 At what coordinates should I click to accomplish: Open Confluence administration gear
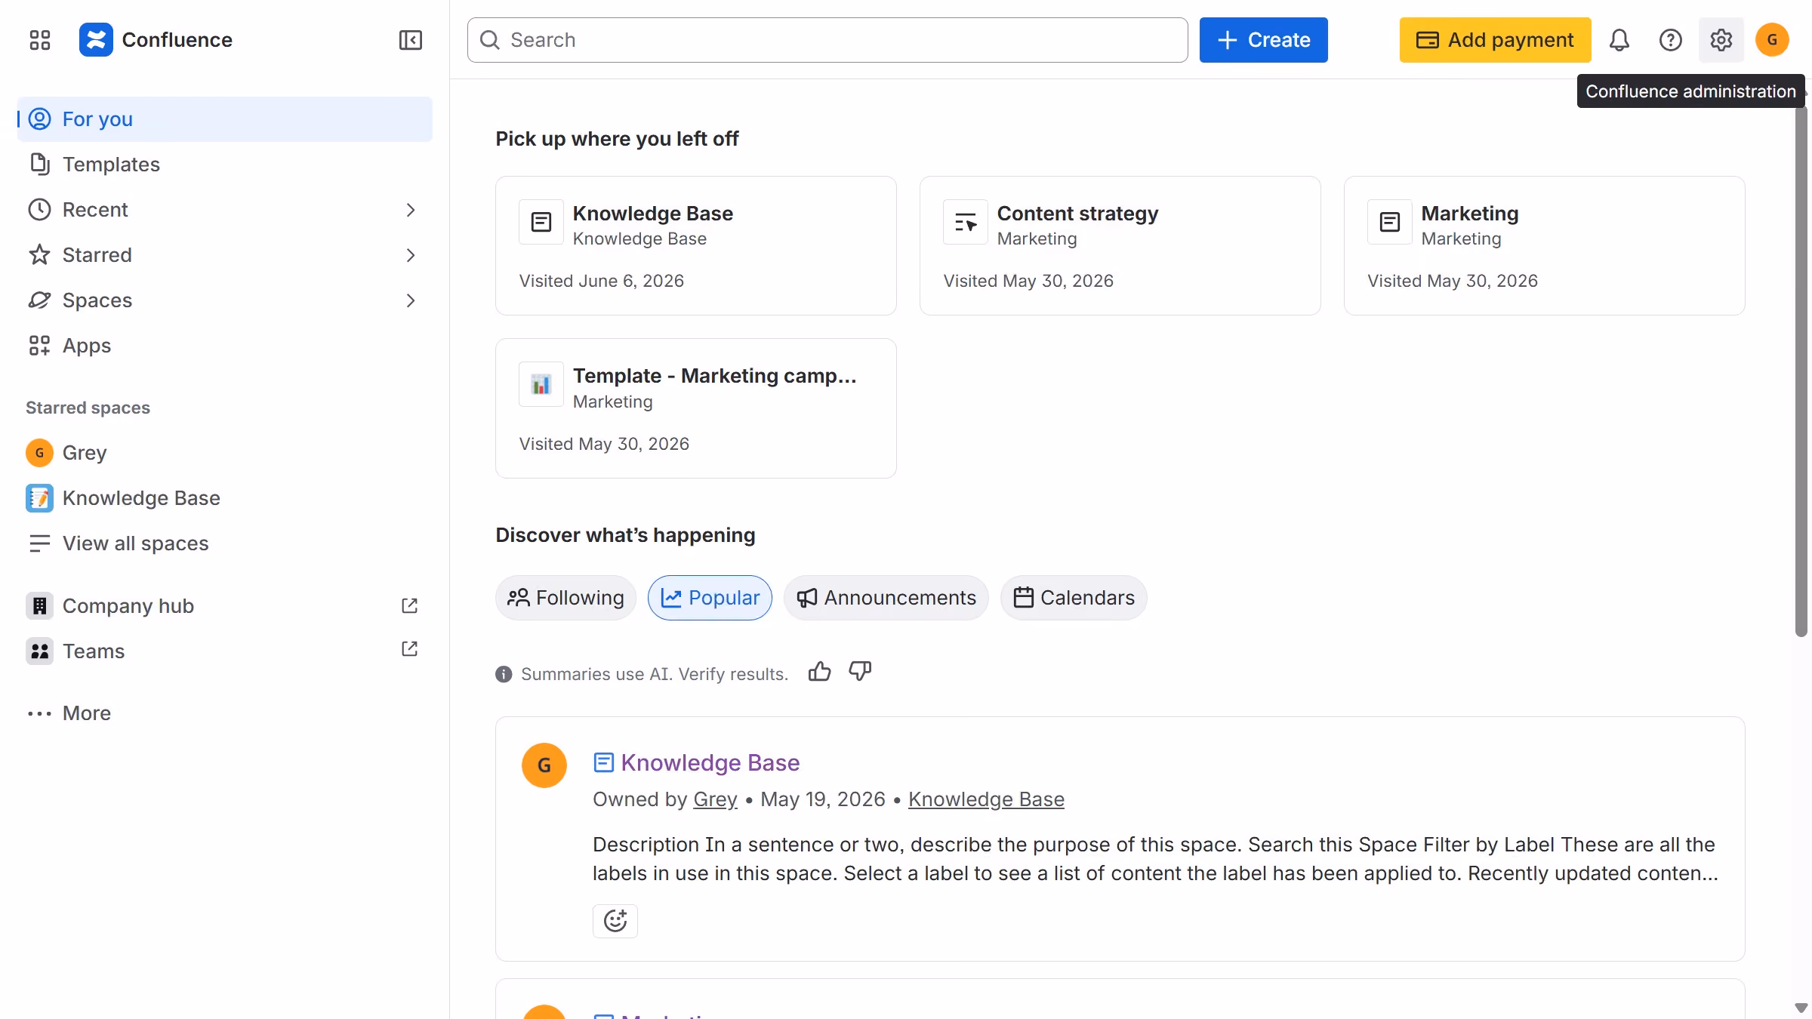[1721, 40]
